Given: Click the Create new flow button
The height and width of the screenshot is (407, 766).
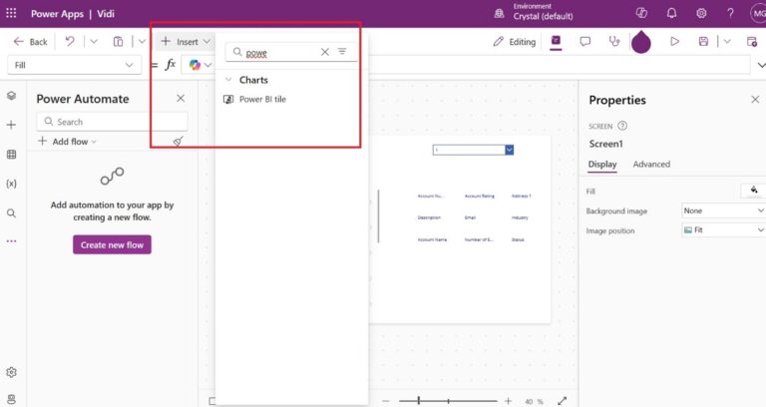Looking at the screenshot, I should pyautogui.click(x=112, y=244).
